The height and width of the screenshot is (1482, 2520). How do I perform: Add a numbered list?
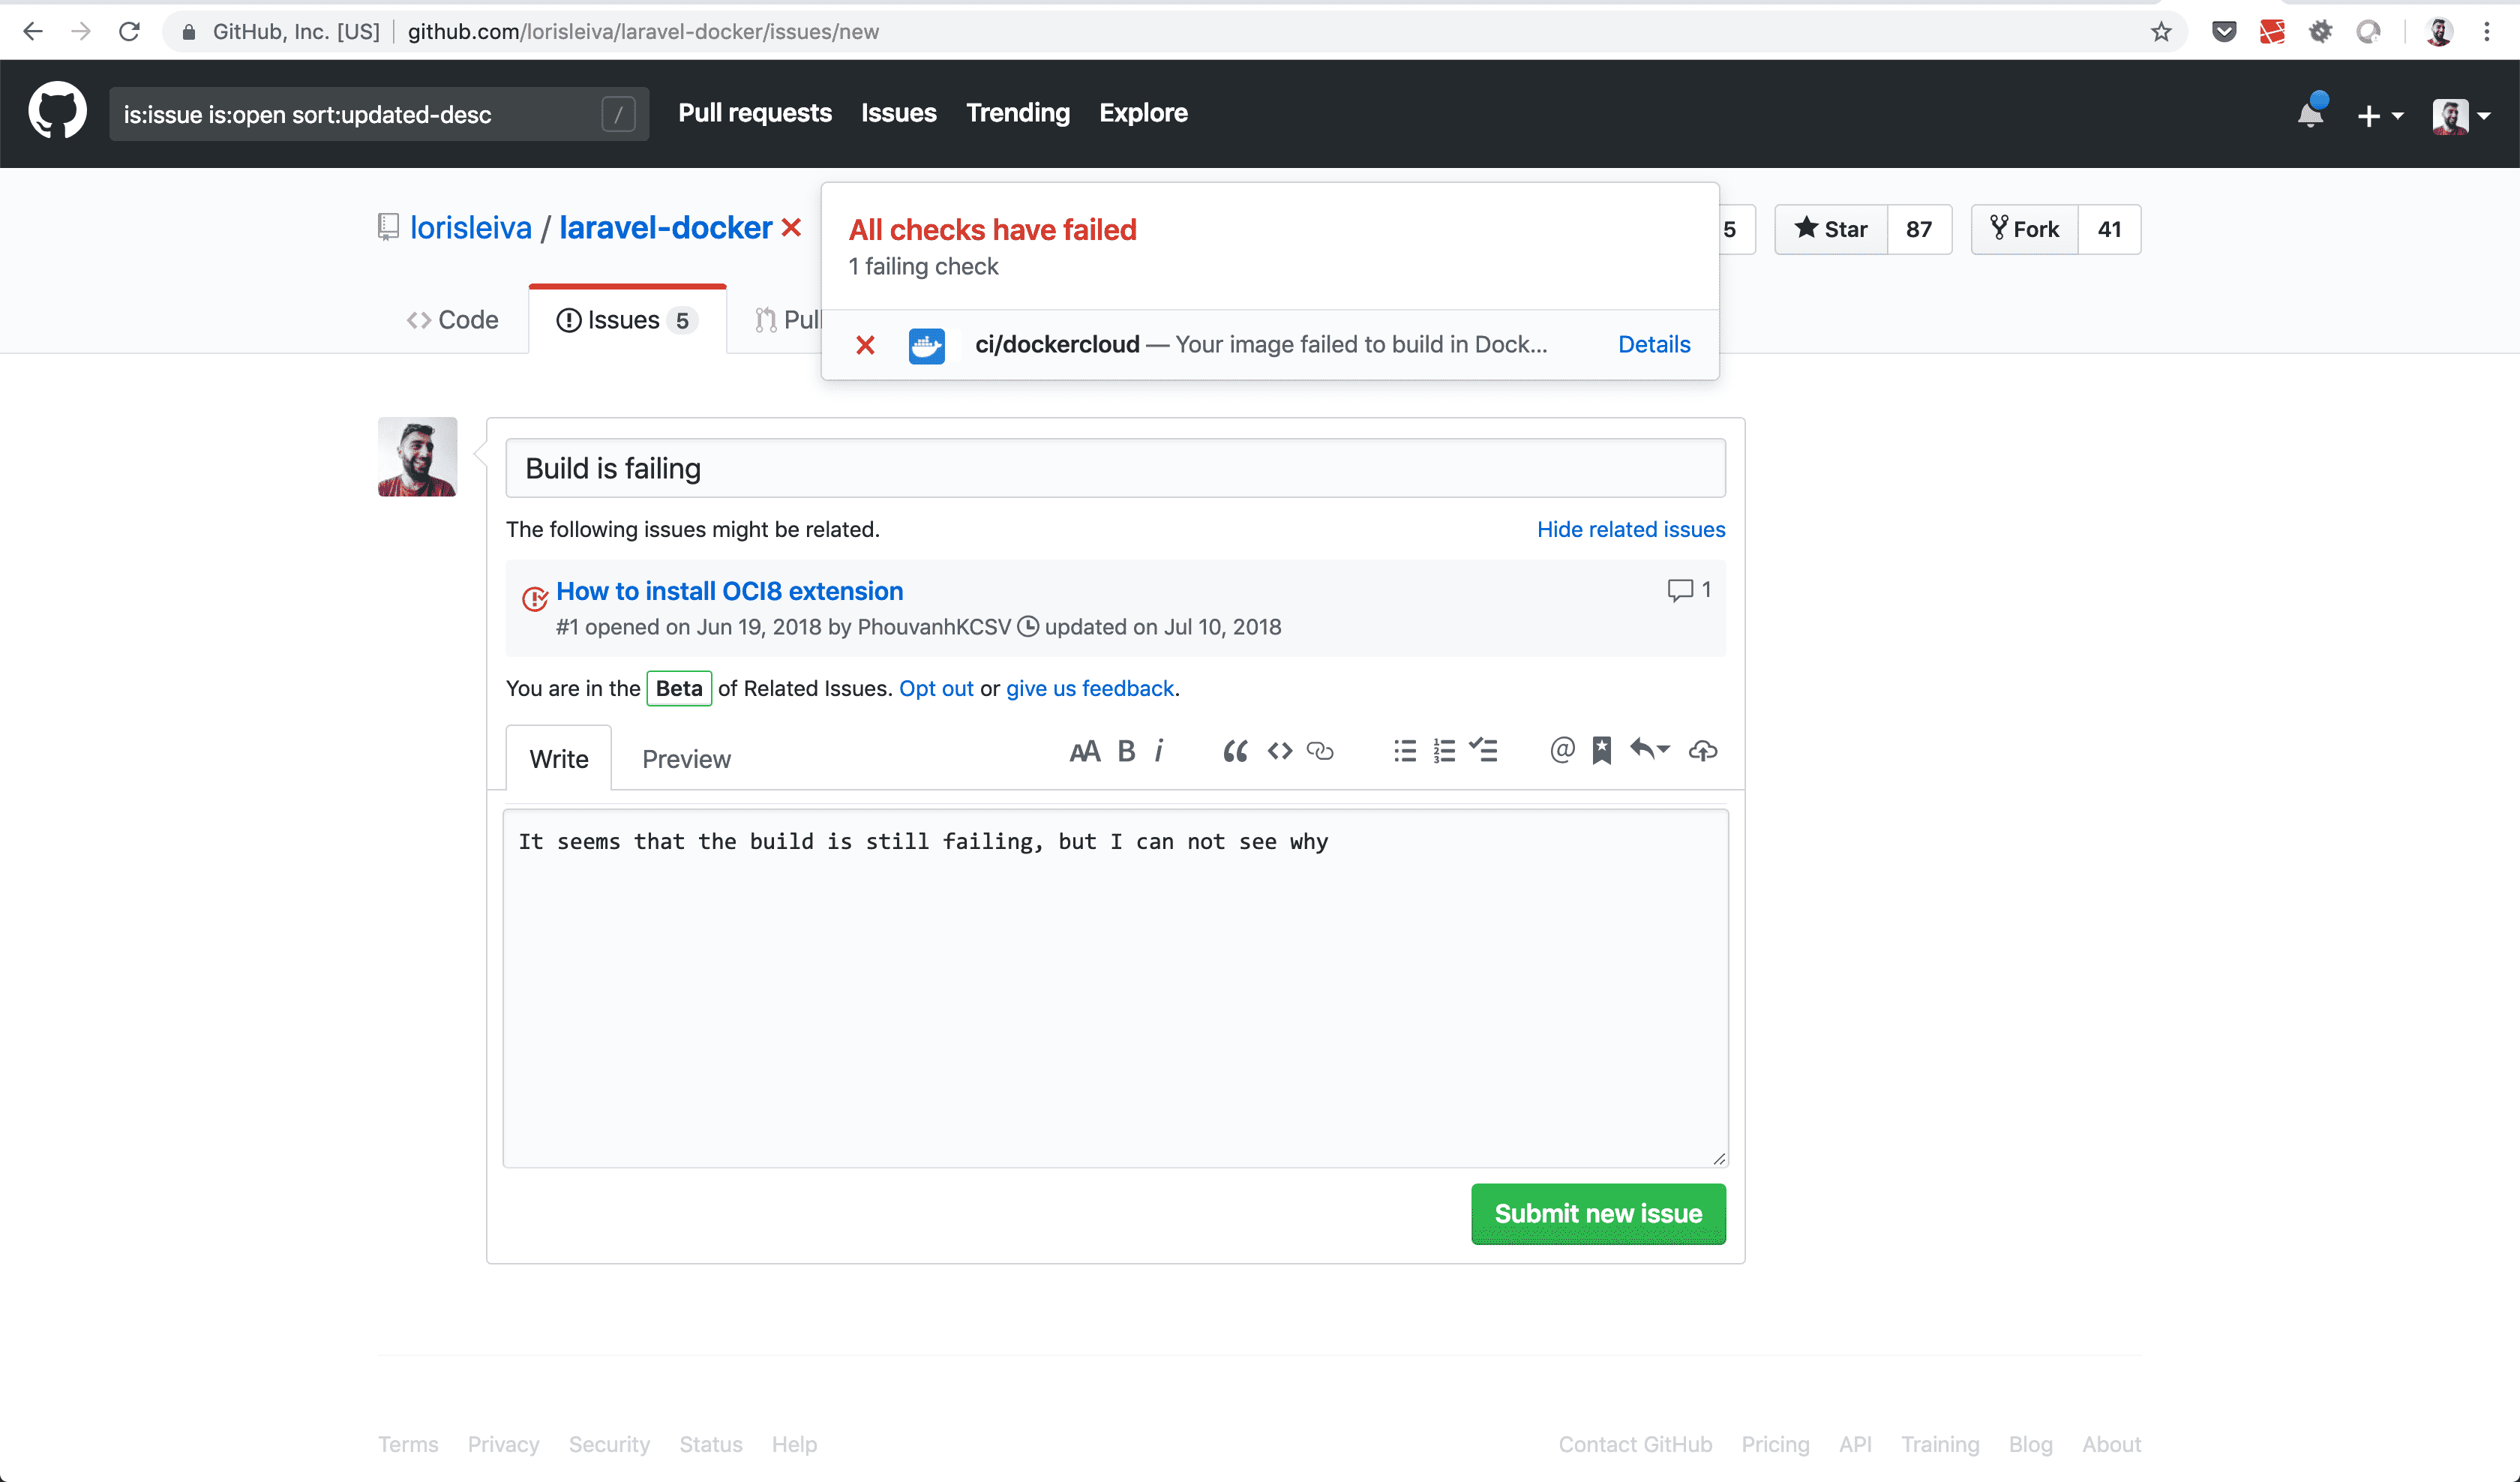(1443, 751)
